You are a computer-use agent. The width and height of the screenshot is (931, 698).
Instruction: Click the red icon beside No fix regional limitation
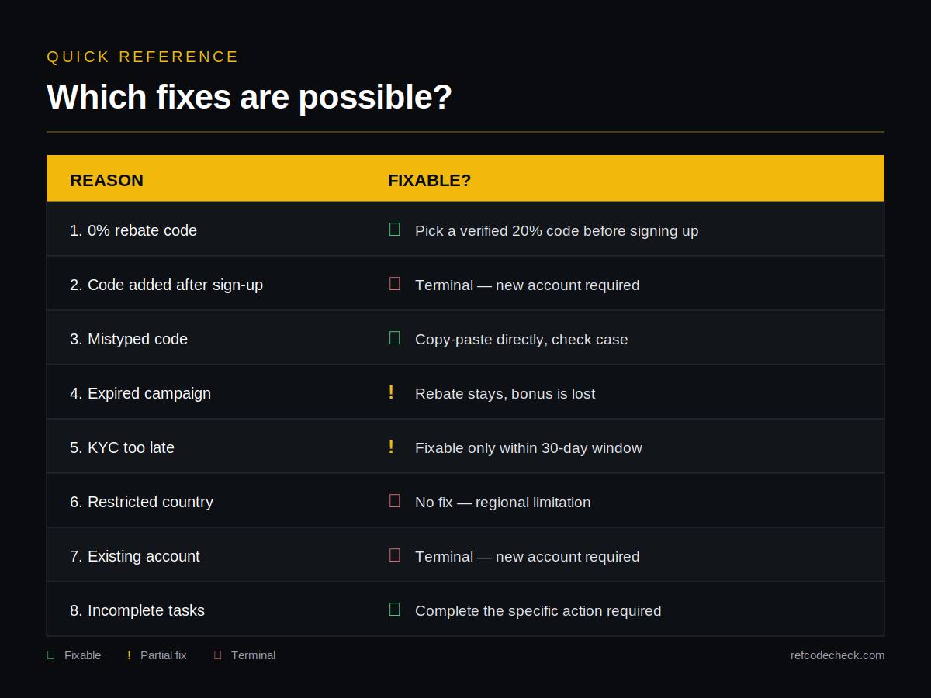(394, 501)
